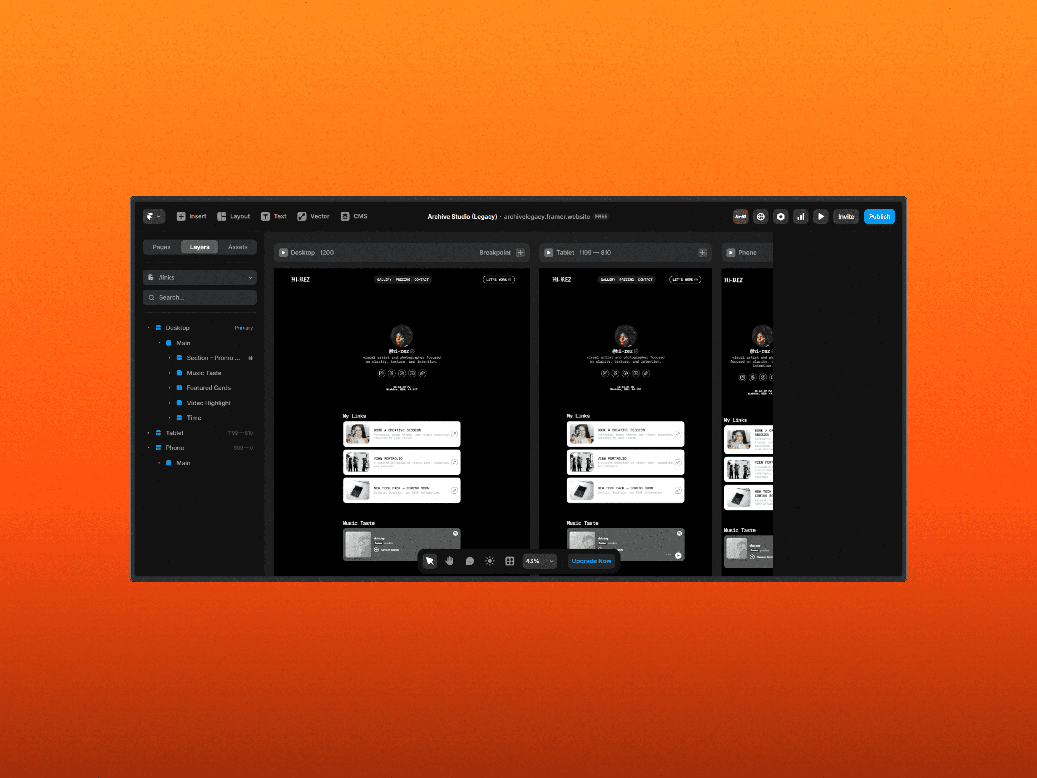This screenshot has width=1037, height=778.
Task: Click the blue Publish button
Action: point(879,217)
